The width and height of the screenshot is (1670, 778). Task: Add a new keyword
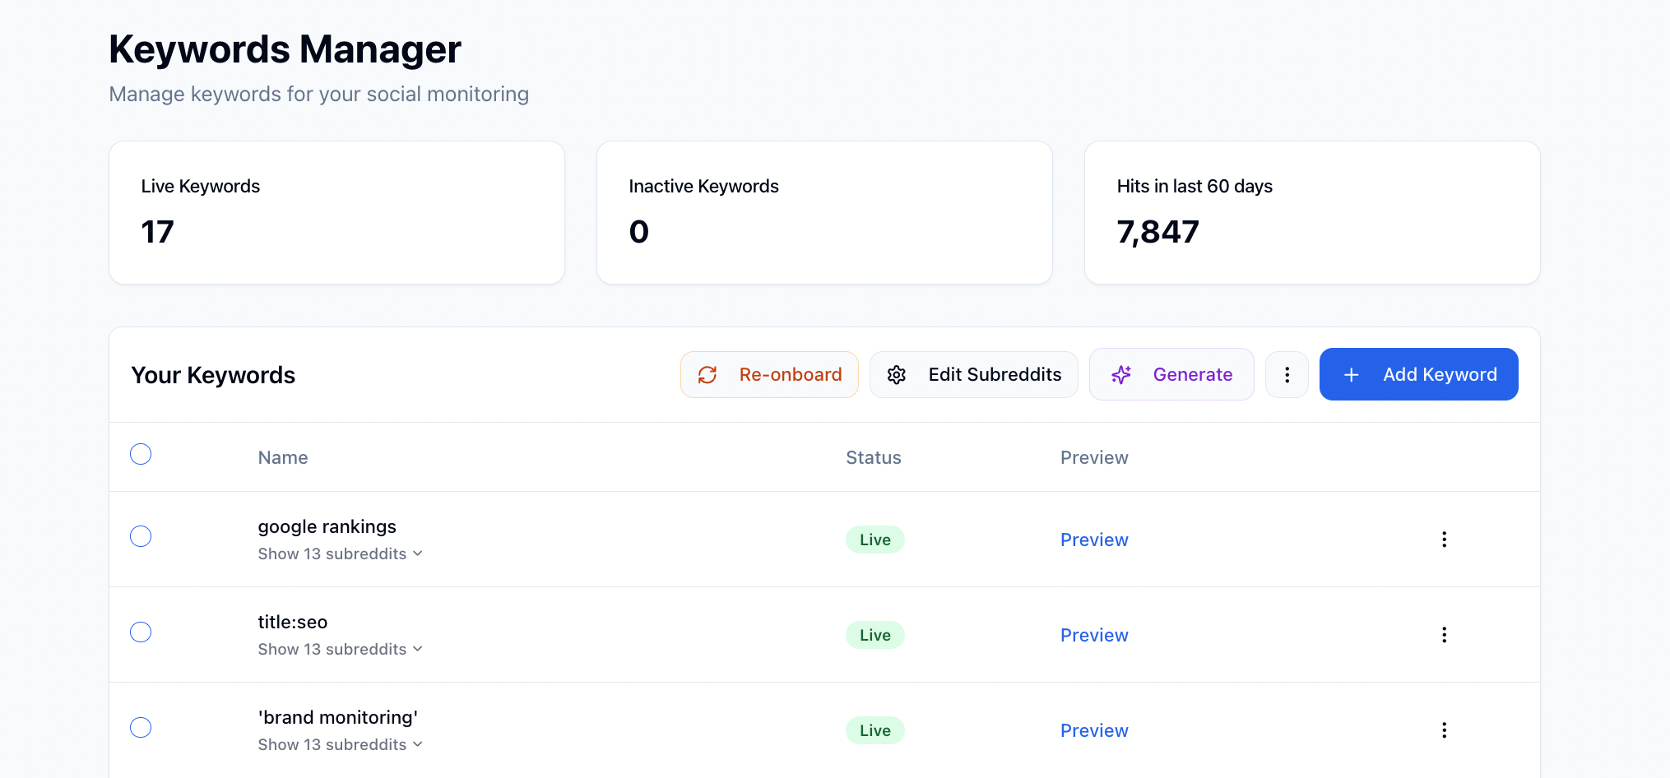pyautogui.click(x=1418, y=374)
